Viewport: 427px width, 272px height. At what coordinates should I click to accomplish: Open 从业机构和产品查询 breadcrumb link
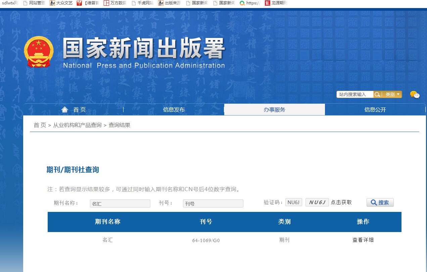pos(77,125)
